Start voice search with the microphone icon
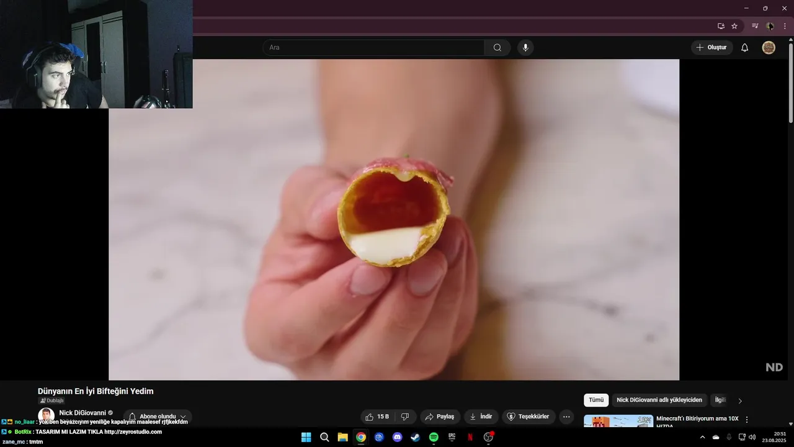 point(525,48)
